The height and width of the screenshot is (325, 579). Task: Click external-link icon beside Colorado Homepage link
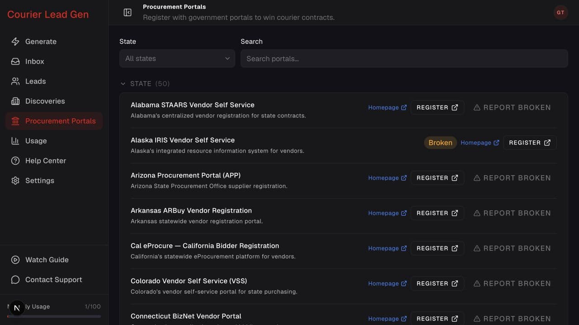[404, 283]
